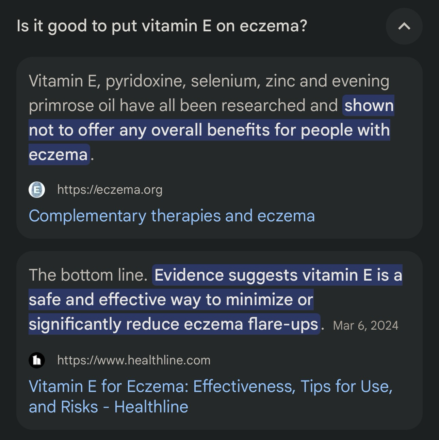Open the https://www.healthline.com URL

pyautogui.click(x=134, y=360)
